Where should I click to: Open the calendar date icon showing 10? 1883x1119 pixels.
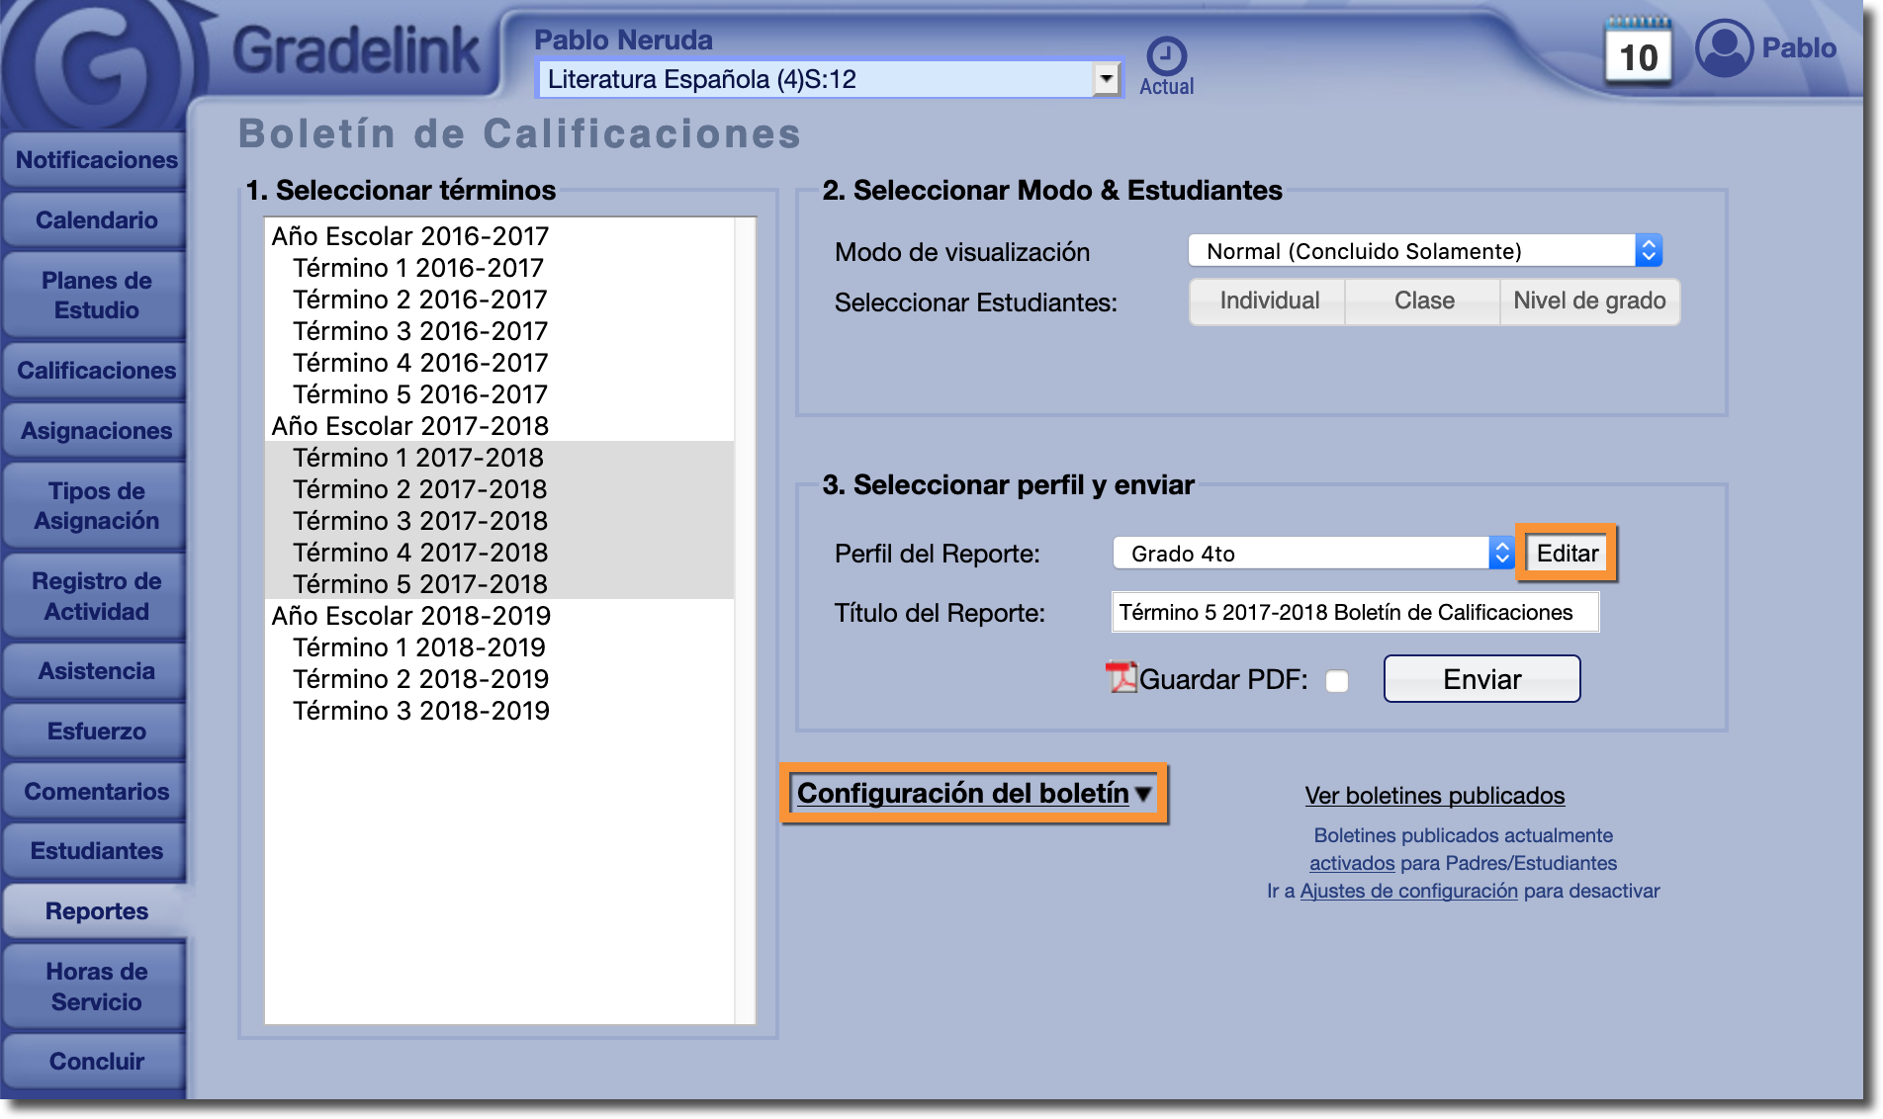[x=1638, y=54]
